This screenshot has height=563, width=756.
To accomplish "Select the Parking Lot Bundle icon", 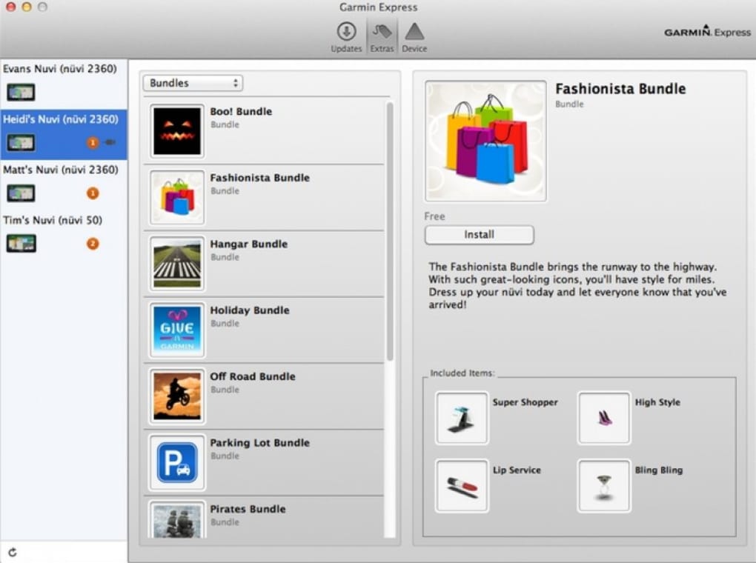I will click(x=177, y=463).
